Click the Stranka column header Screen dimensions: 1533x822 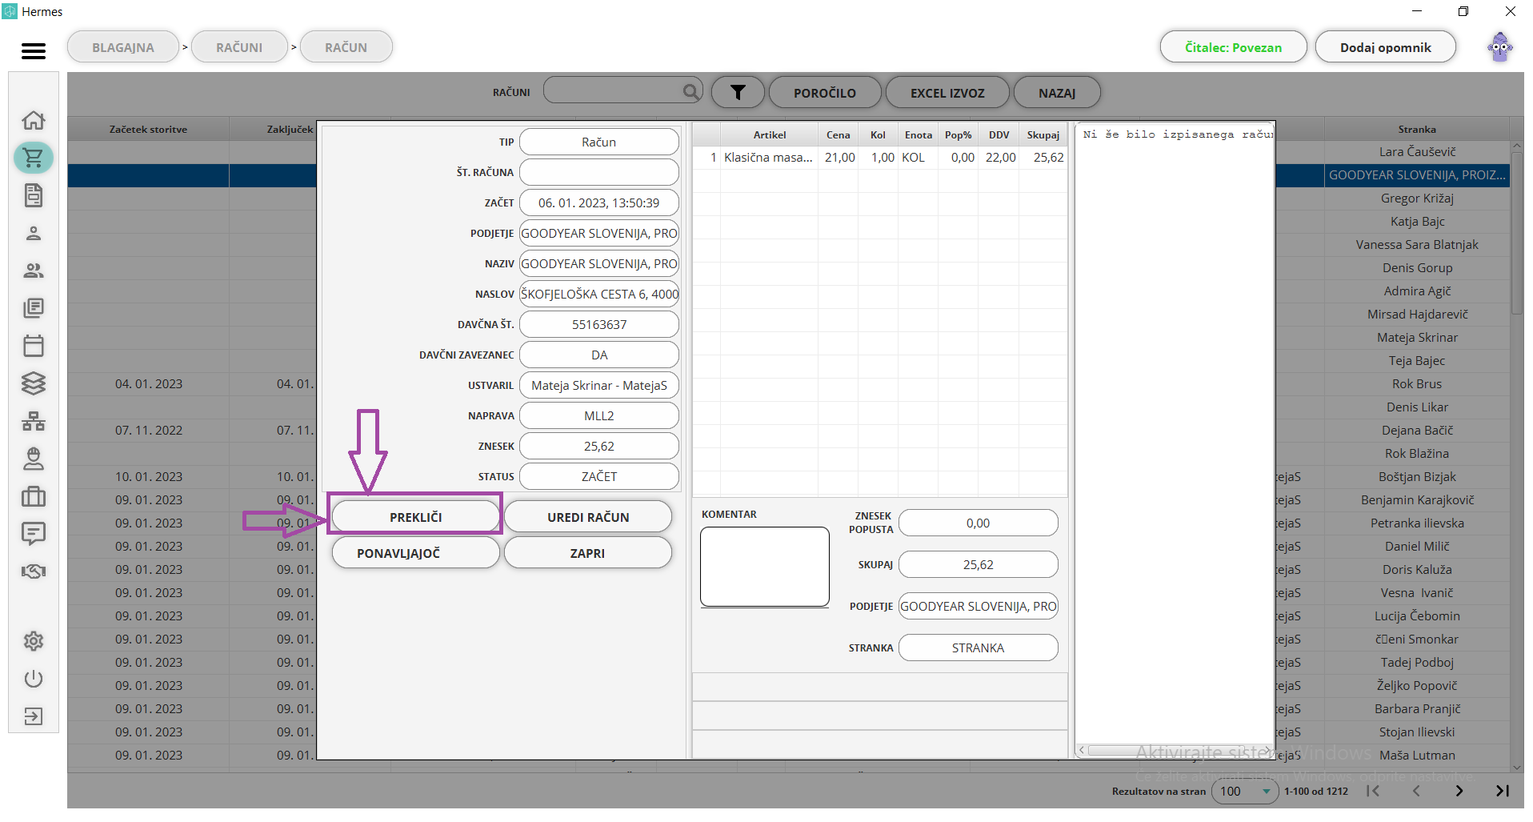(x=1417, y=129)
